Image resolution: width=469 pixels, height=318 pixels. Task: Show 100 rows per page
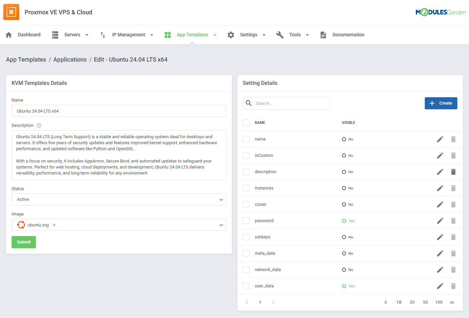(x=439, y=302)
